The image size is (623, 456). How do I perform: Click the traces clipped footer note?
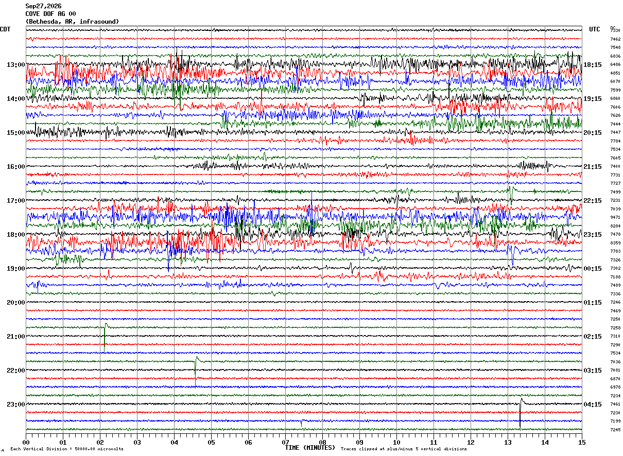(404, 449)
